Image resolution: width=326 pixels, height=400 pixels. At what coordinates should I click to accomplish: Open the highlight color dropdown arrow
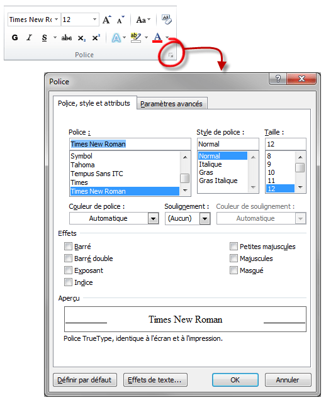[146, 38]
